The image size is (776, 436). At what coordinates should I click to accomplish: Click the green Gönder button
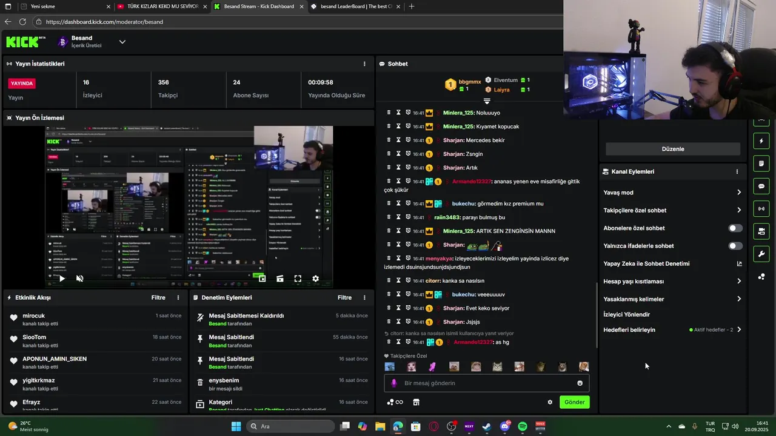coord(575,402)
